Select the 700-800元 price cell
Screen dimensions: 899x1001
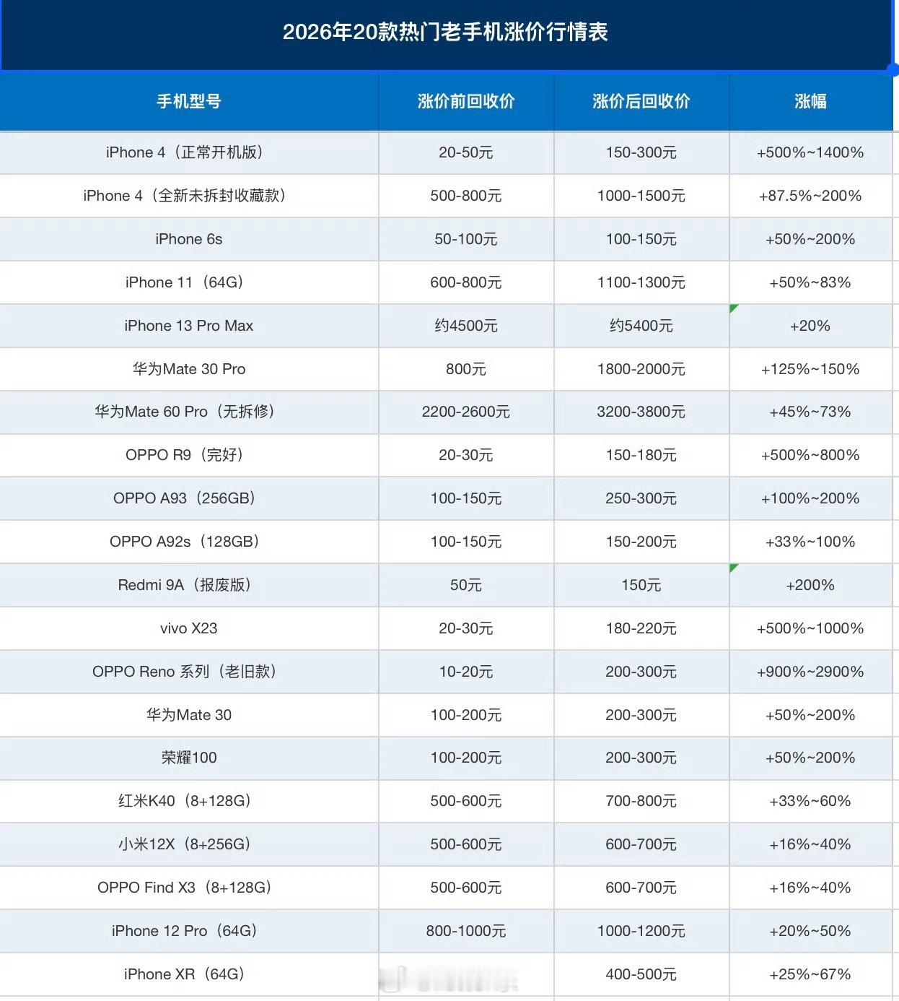[x=641, y=801]
